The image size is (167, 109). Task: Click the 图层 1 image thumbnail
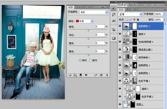tap(125, 104)
